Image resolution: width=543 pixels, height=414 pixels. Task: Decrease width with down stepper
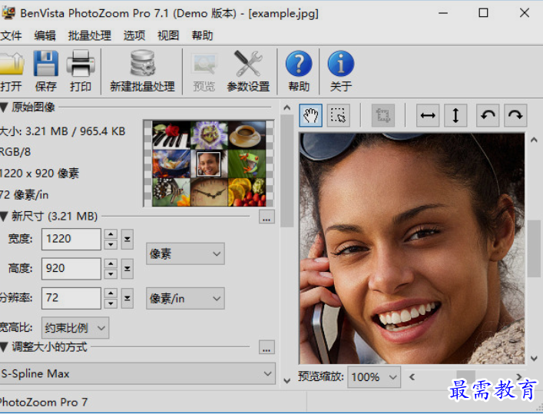(x=111, y=244)
